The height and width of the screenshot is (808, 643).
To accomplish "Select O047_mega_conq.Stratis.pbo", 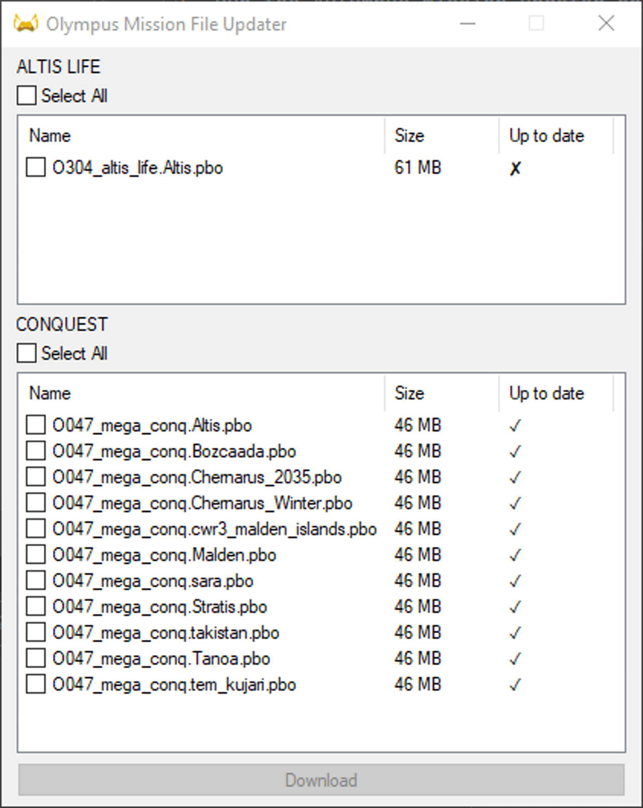I will tap(35, 607).
